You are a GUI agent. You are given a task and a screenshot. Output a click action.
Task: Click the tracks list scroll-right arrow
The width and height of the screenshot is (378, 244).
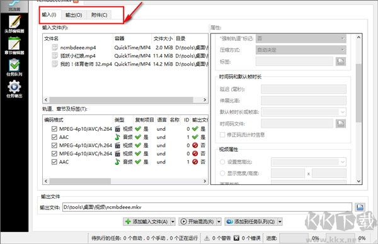click(x=205, y=181)
